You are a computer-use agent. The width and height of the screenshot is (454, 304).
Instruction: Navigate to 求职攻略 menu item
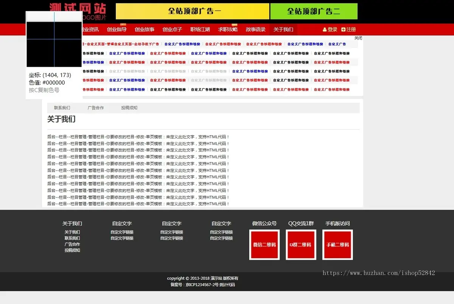(228, 29)
